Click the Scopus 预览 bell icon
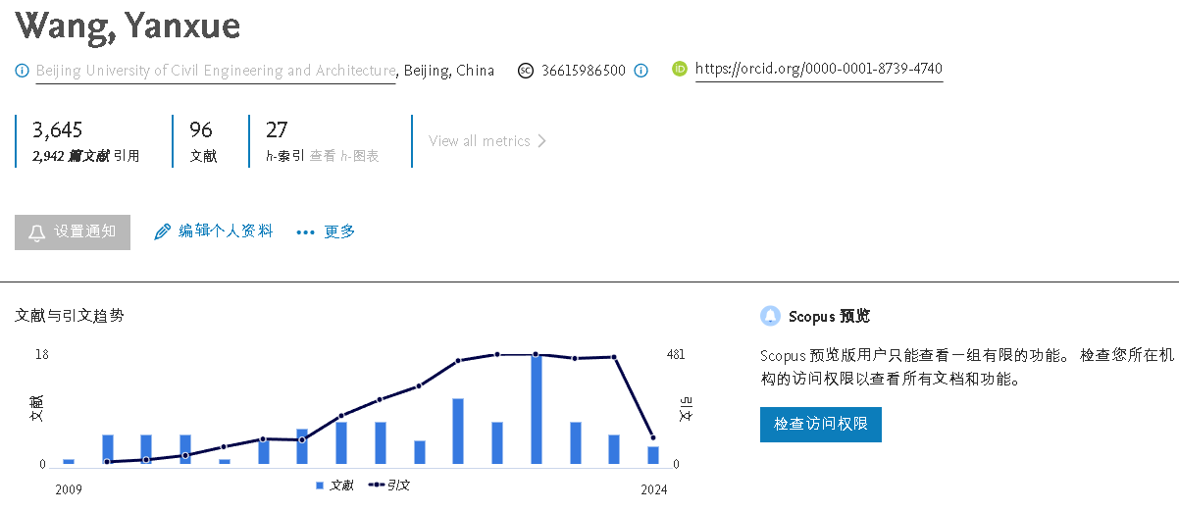 point(770,316)
